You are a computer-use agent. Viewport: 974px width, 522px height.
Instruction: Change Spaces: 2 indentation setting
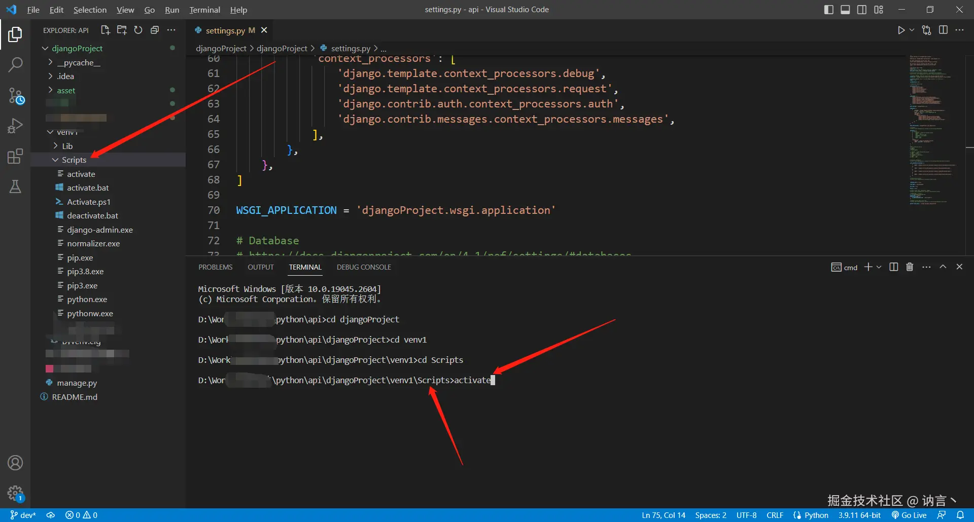pyautogui.click(x=711, y=515)
